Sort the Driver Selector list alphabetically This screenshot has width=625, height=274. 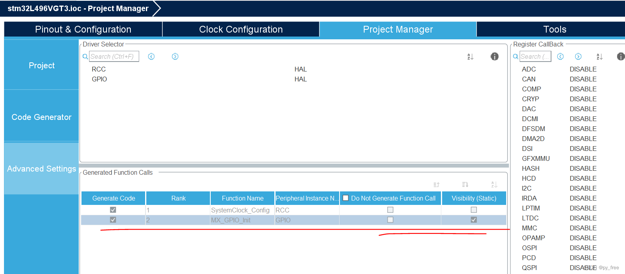[470, 57]
